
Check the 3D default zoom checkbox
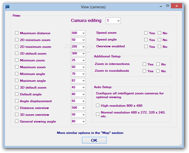17,87
